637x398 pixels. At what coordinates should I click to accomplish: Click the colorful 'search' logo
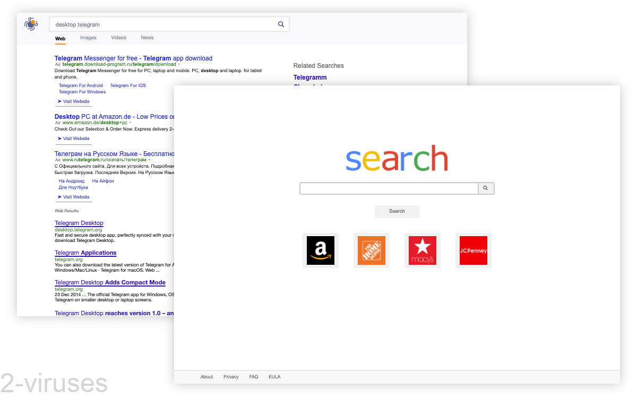[x=397, y=158]
